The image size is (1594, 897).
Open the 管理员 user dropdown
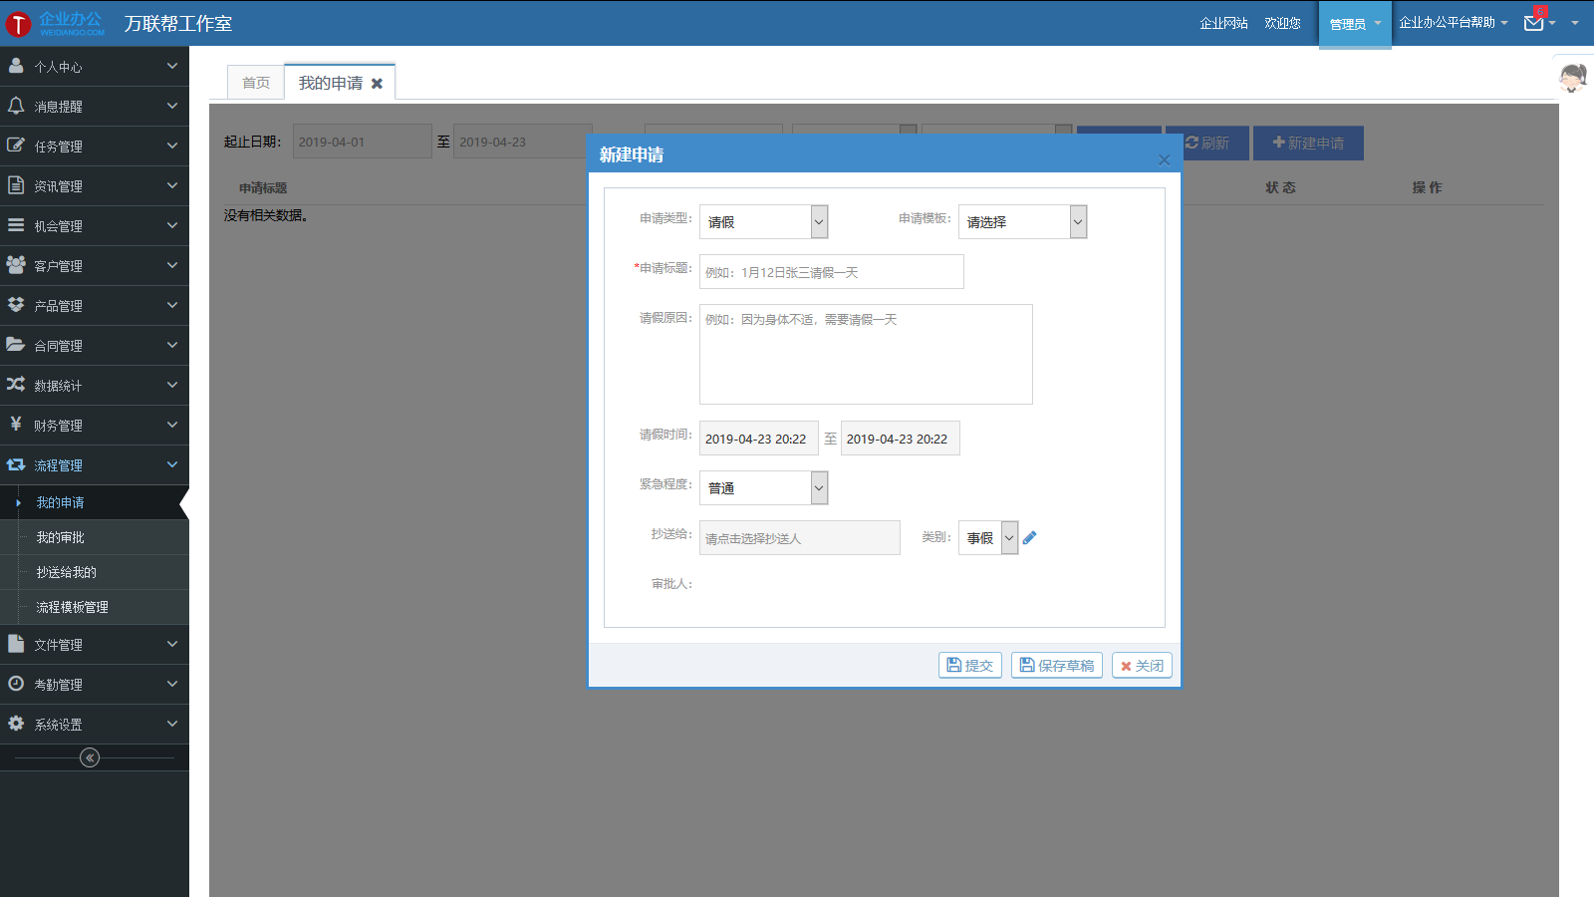pos(1355,24)
